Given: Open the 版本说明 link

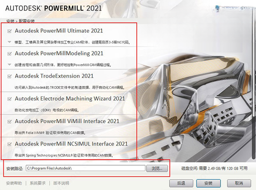Looking at the screenshot, I should pyautogui.click(x=61, y=183).
